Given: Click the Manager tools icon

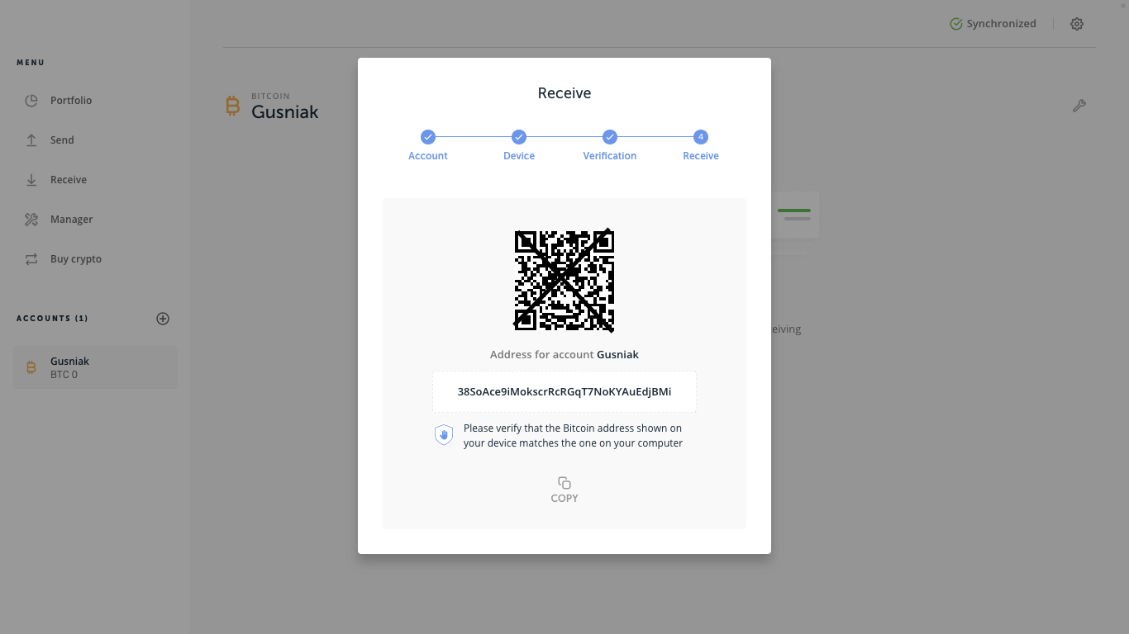Looking at the screenshot, I should tap(31, 220).
